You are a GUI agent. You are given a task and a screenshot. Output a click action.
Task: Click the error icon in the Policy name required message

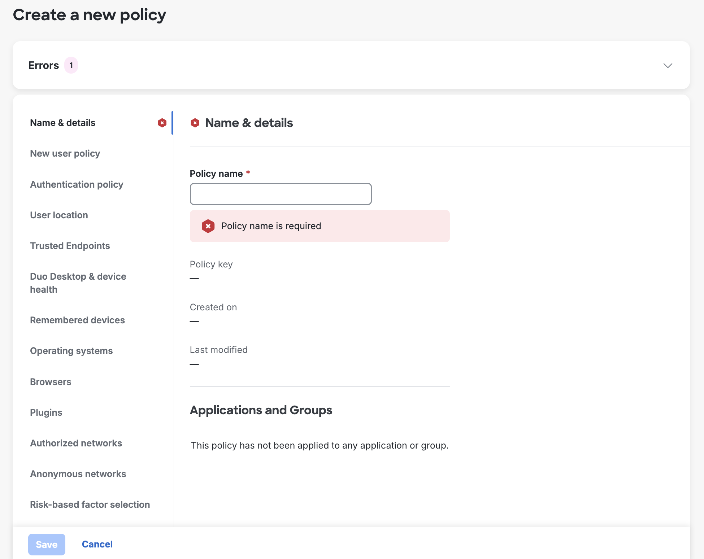pos(208,226)
